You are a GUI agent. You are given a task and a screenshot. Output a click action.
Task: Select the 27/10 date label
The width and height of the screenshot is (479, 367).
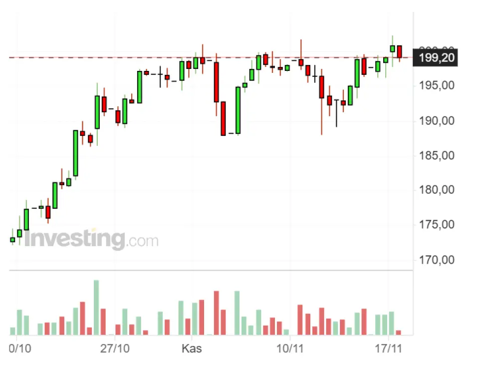click(115, 348)
